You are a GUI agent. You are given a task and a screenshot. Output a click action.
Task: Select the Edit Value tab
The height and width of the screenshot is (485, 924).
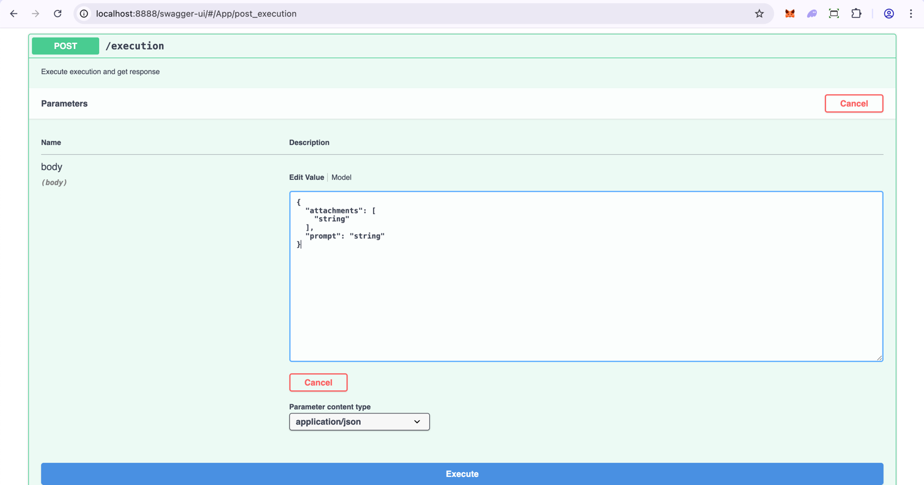(306, 177)
